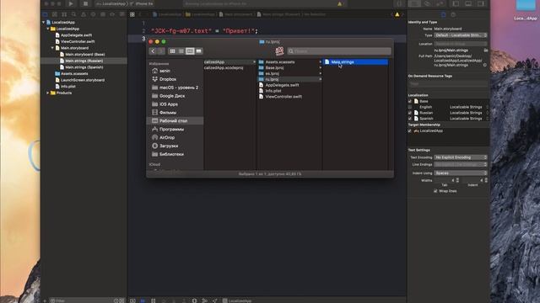Open the issue navigator warning-triangle icon
The width and height of the screenshot is (540, 303).
click(x=84, y=14)
